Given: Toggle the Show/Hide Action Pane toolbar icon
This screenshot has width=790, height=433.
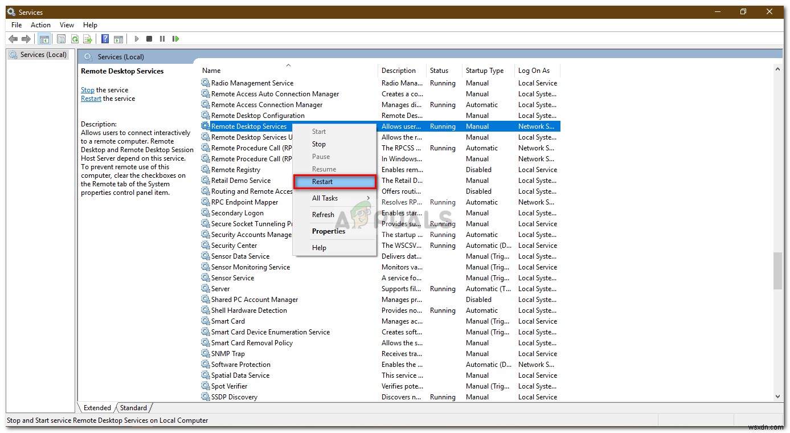Looking at the screenshot, I should pyautogui.click(x=118, y=39).
